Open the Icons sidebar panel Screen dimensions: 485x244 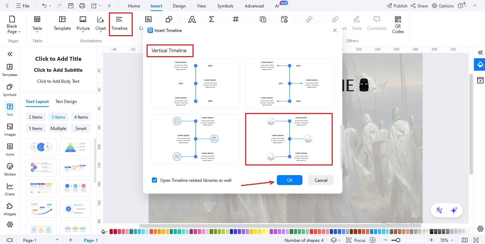(x=10, y=150)
